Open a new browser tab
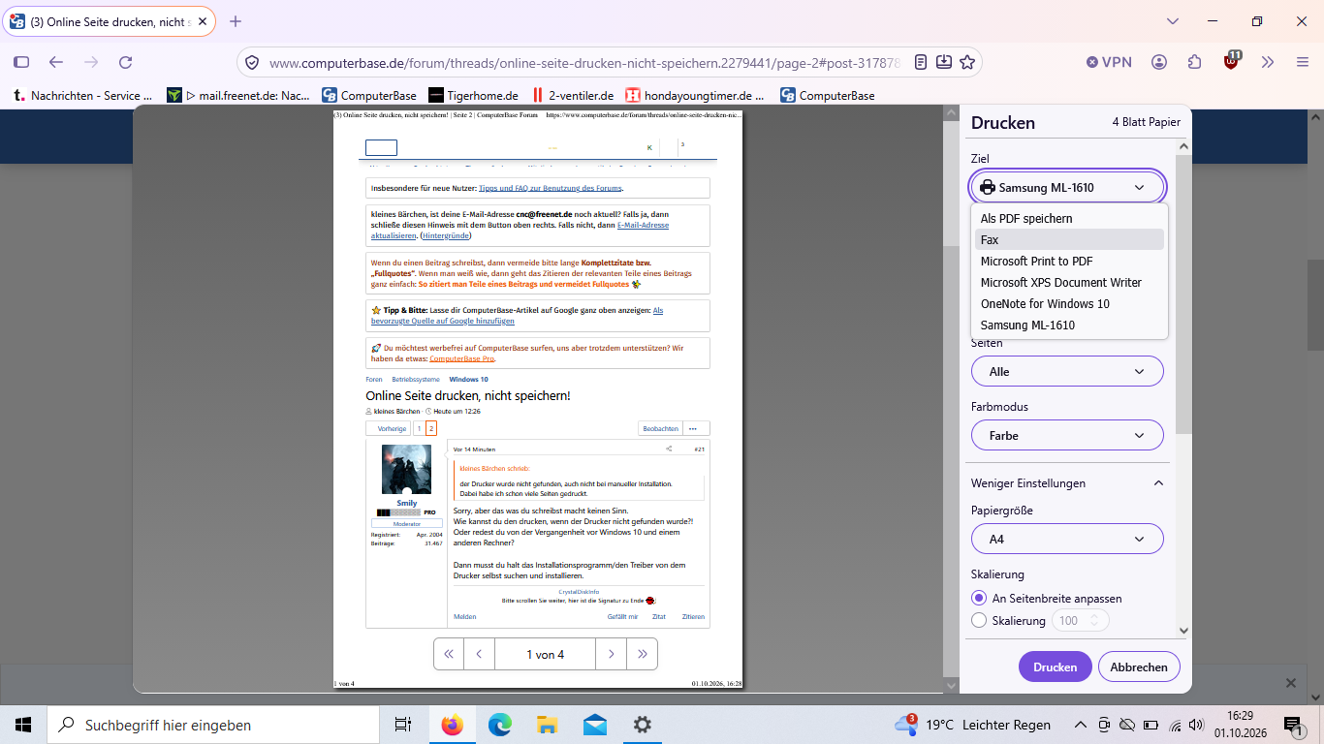This screenshot has height=744, width=1324. coord(236,21)
